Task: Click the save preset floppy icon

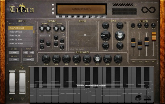Action: point(53,5)
